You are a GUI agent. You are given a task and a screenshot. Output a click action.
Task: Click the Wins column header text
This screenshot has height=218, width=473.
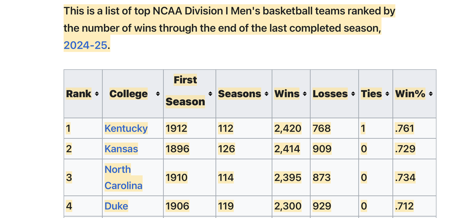point(287,94)
